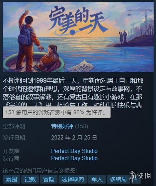
Task: Click the 特别好评 review summary link
Action: [62, 126]
